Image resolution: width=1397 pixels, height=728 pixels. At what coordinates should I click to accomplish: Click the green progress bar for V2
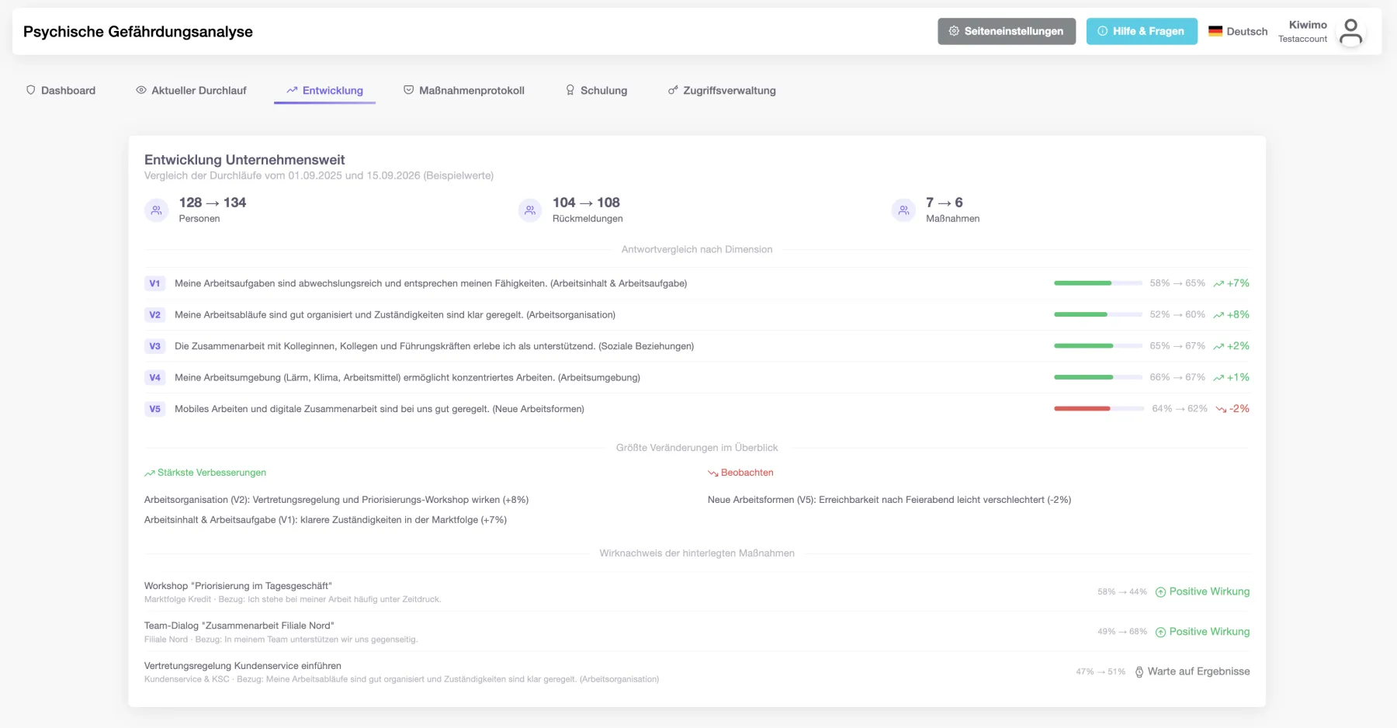[x=1080, y=314]
